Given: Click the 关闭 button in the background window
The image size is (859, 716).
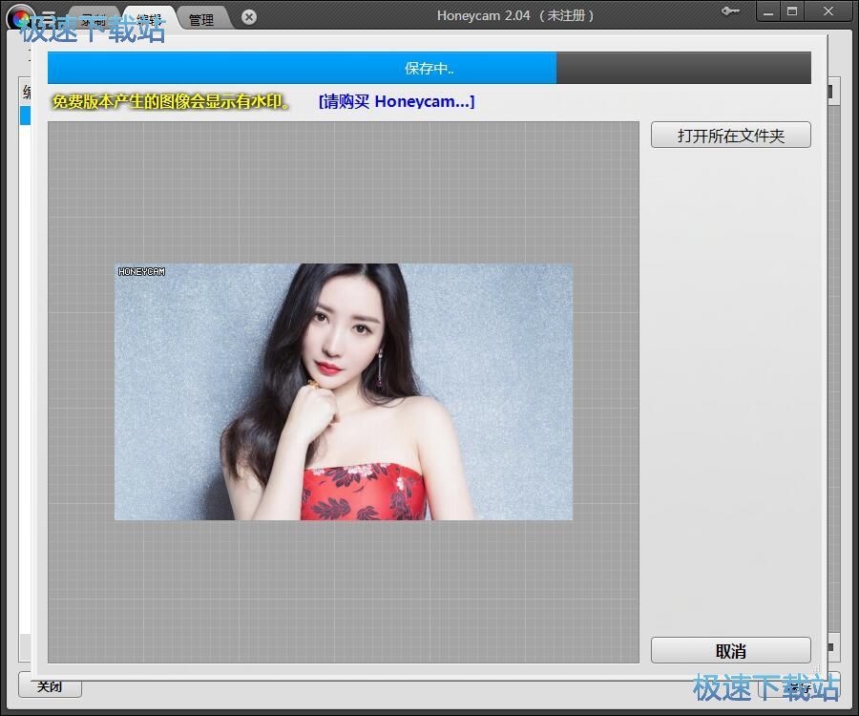Looking at the screenshot, I should tap(50, 687).
